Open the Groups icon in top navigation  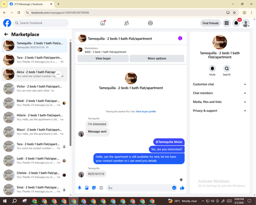(x=151, y=23)
